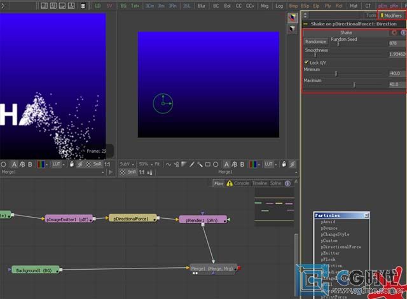Click the Smoothness value field
This screenshot has width=407, height=299.
pos(397,54)
